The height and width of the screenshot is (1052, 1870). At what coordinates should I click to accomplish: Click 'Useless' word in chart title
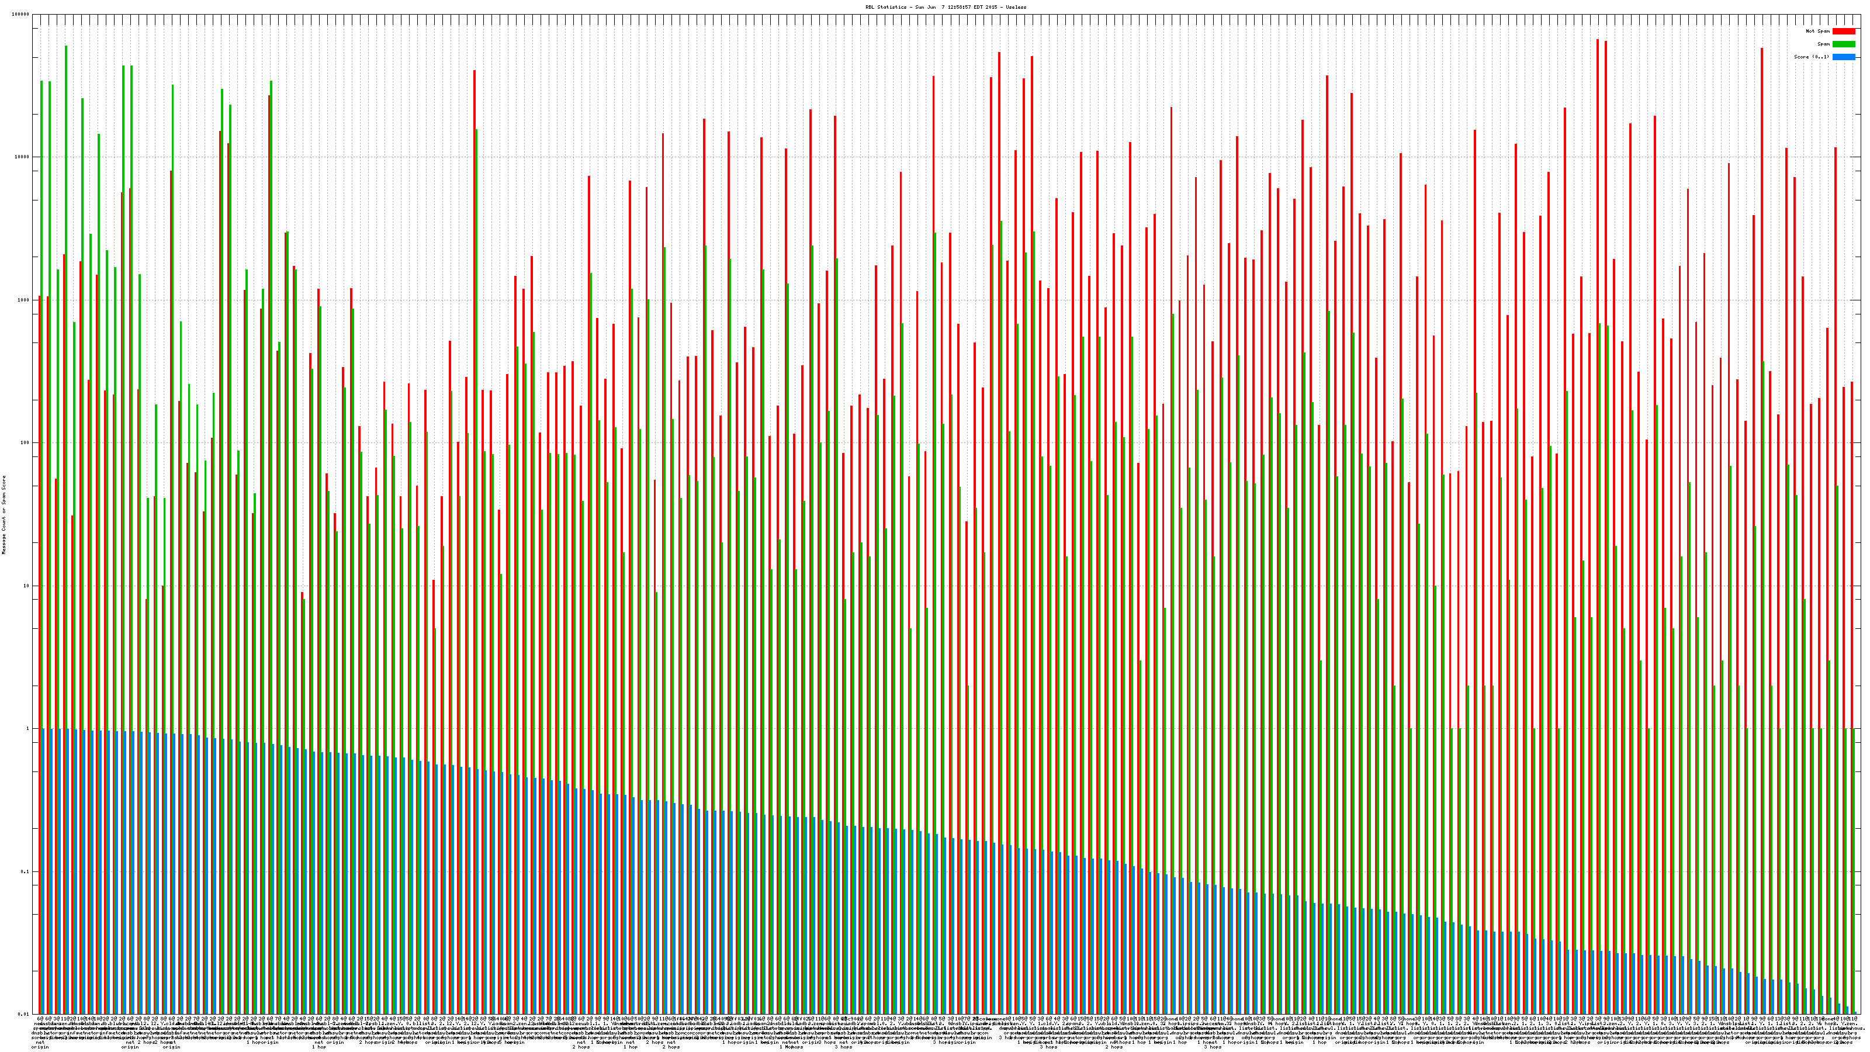point(1016,6)
